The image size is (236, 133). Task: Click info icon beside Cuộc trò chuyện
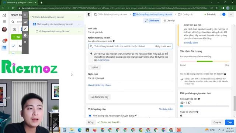pyautogui.click(x=197, y=112)
